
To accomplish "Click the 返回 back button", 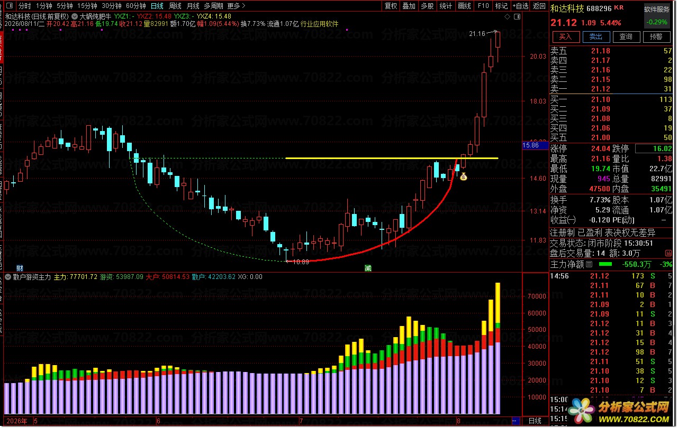I will (539, 6).
